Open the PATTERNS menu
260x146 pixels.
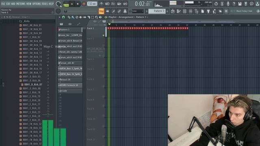click(21, 4)
